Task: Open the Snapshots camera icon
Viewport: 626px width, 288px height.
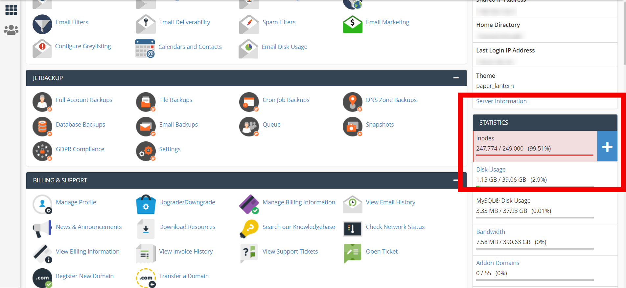Action: (352, 127)
